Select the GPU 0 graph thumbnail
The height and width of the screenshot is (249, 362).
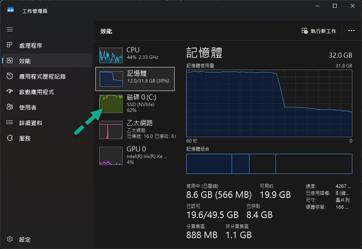pos(111,156)
